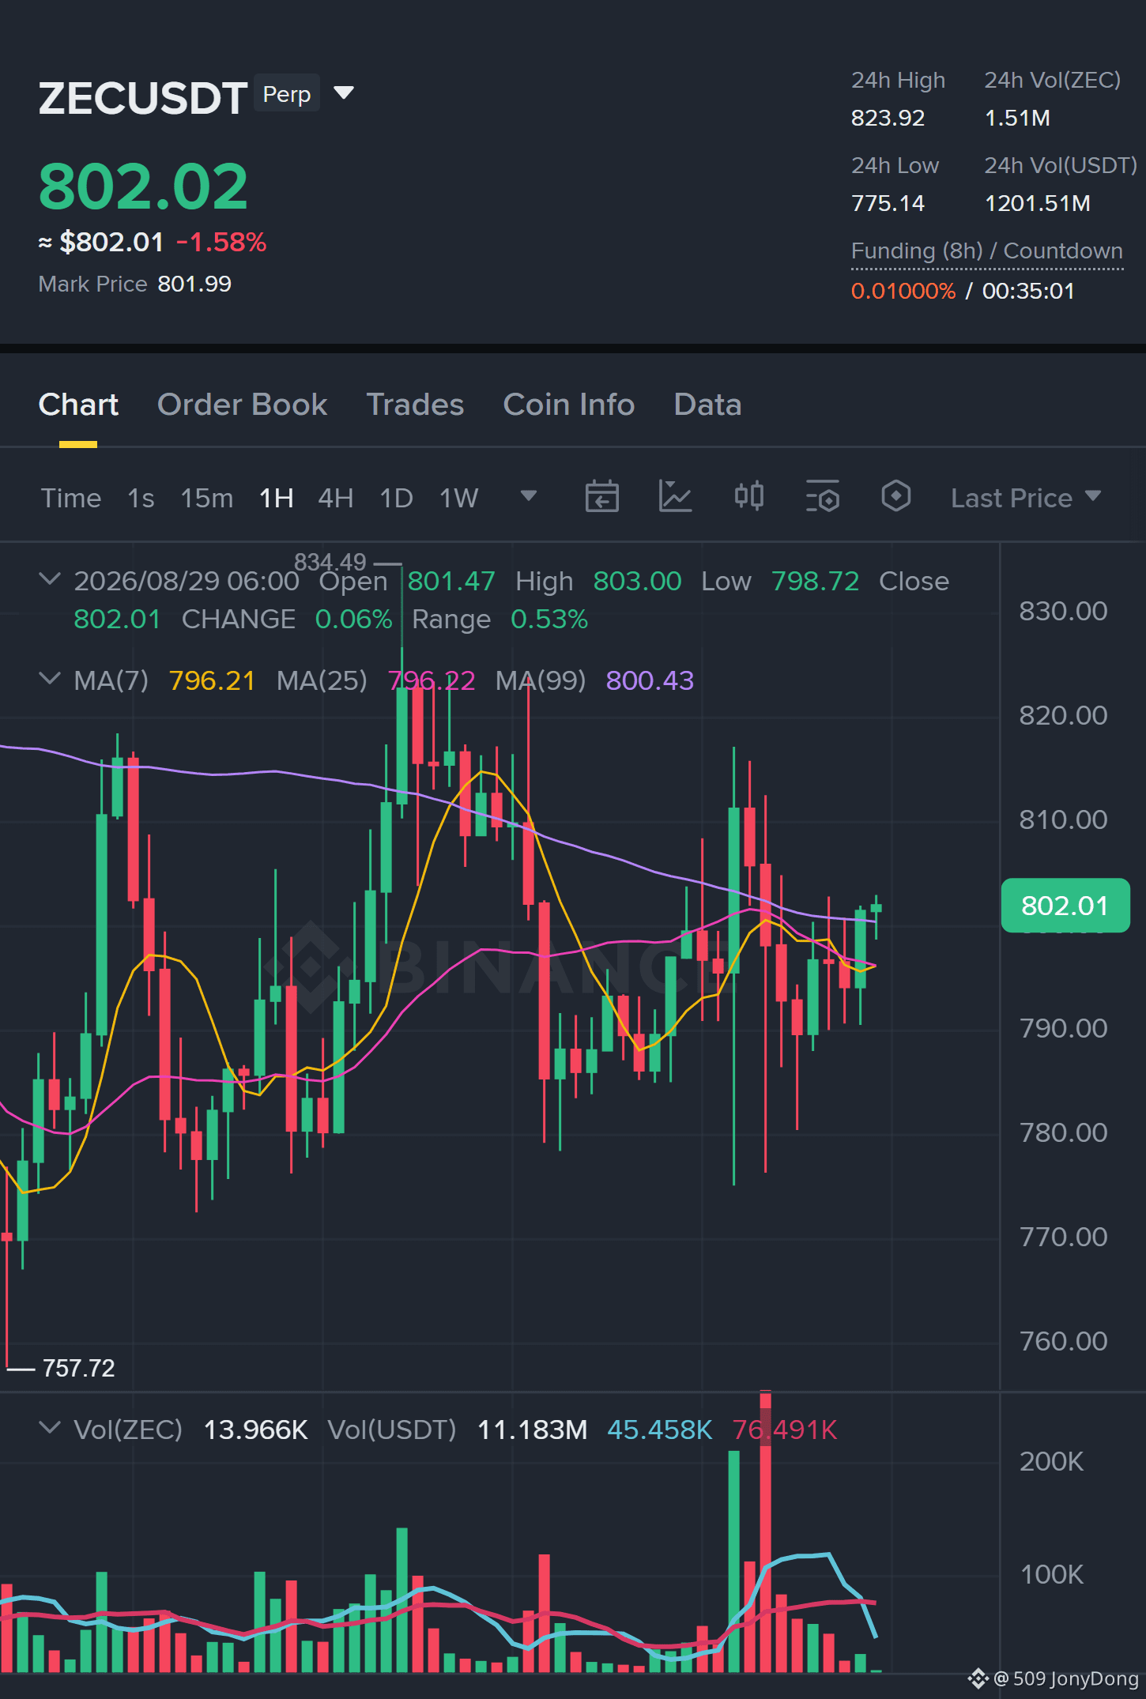Screen dimensions: 1146x1699
Task: Tap the funding rate 0.01000%
Action: [x=903, y=291]
